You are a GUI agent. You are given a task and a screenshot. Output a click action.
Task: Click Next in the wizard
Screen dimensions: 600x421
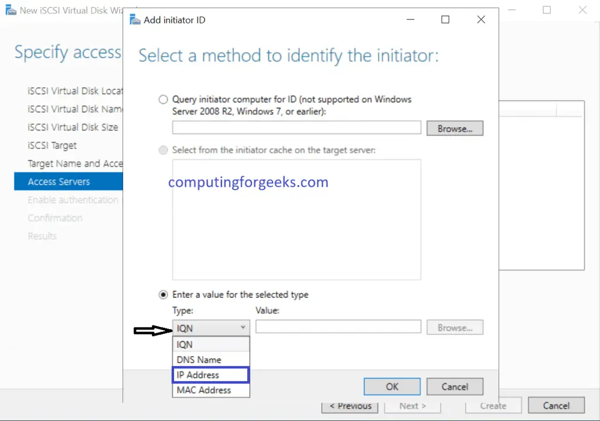pyautogui.click(x=412, y=407)
